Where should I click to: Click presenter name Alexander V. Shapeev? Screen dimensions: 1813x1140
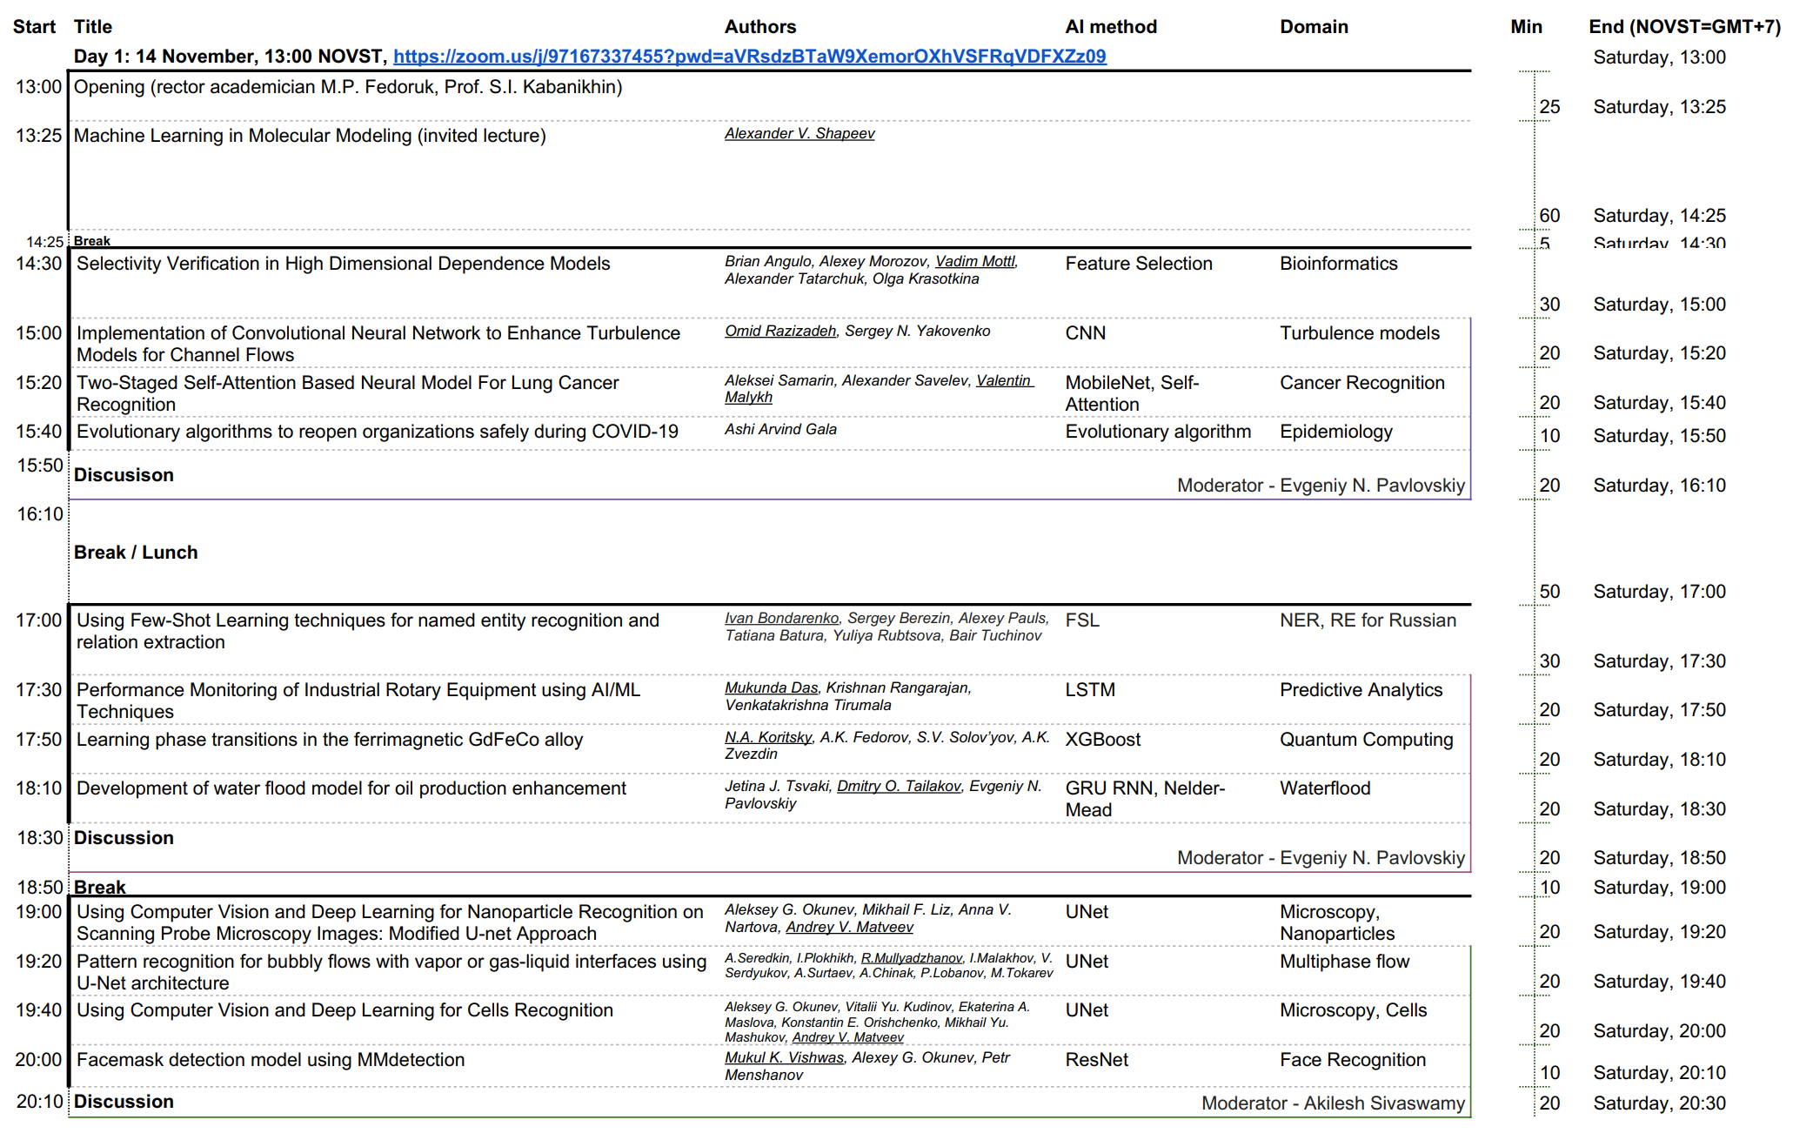click(799, 133)
